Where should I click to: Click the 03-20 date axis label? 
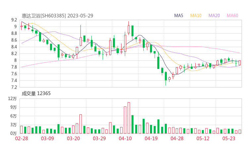73,138
